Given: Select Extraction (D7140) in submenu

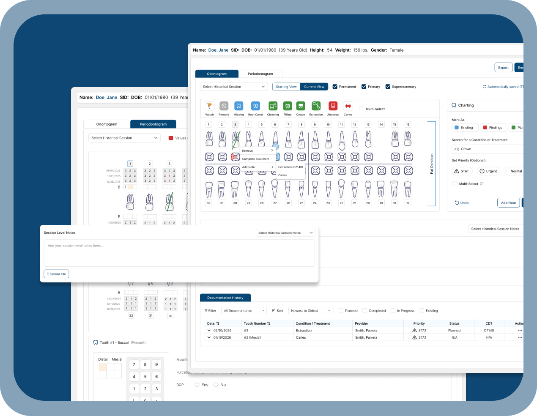Looking at the screenshot, I should tap(290, 167).
